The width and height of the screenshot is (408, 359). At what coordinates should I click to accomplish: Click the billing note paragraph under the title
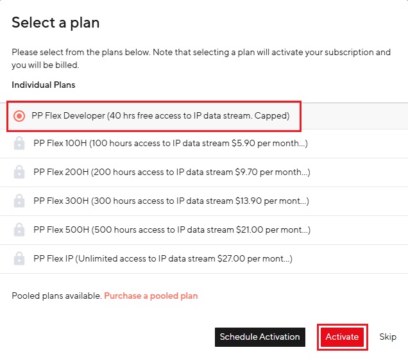pyautogui.click(x=201, y=58)
